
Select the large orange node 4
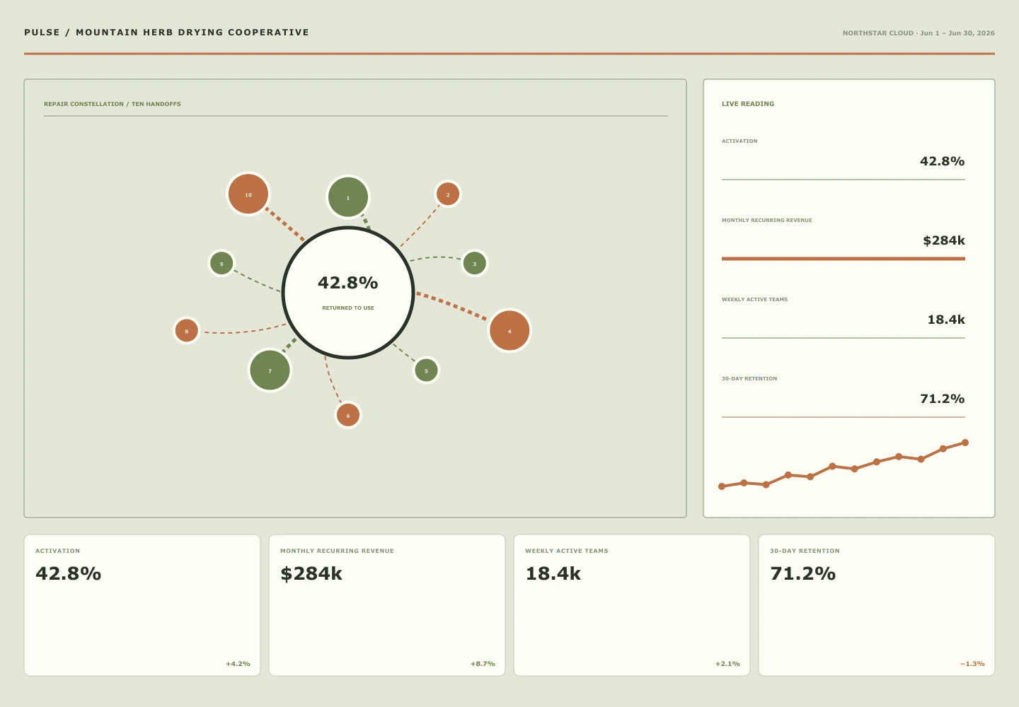tap(509, 330)
